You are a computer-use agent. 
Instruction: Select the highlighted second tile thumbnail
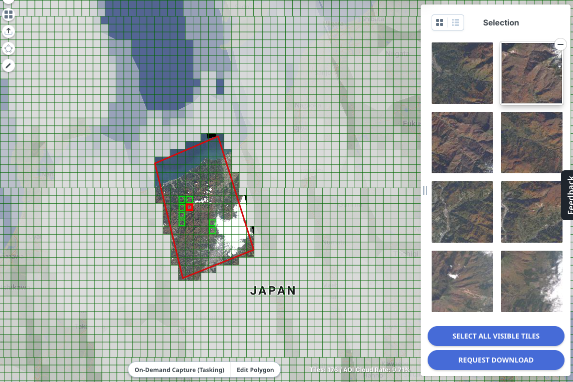pyautogui.click(x=532, y=73)
